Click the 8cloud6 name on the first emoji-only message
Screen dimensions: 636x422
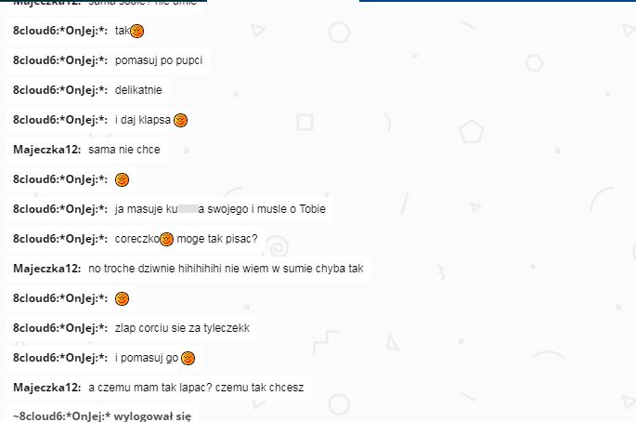[x=60, y=179]
